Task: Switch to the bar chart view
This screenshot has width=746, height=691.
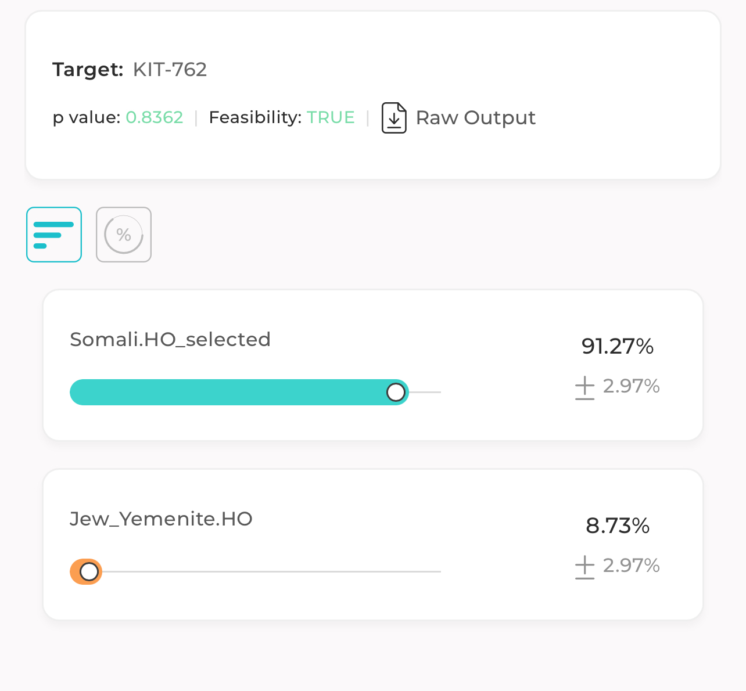Action: [54, 235]
